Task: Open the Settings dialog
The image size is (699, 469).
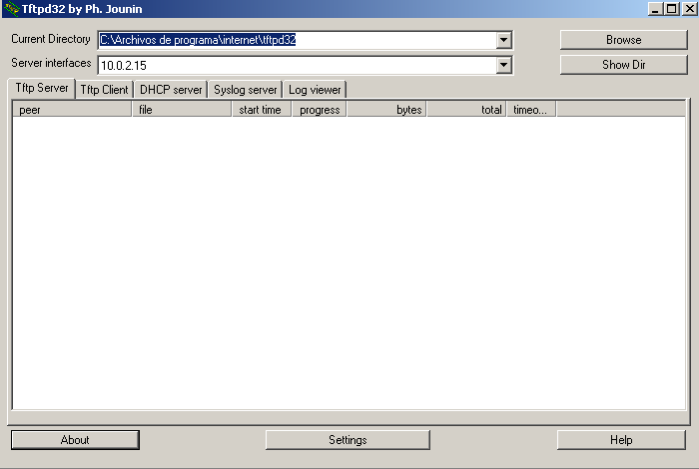Action: coord(348,440)
